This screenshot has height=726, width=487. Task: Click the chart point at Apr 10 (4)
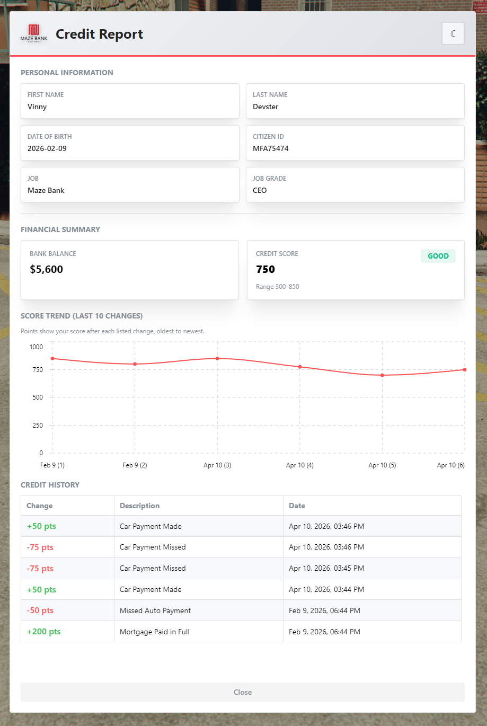click(x=300, y=367)
